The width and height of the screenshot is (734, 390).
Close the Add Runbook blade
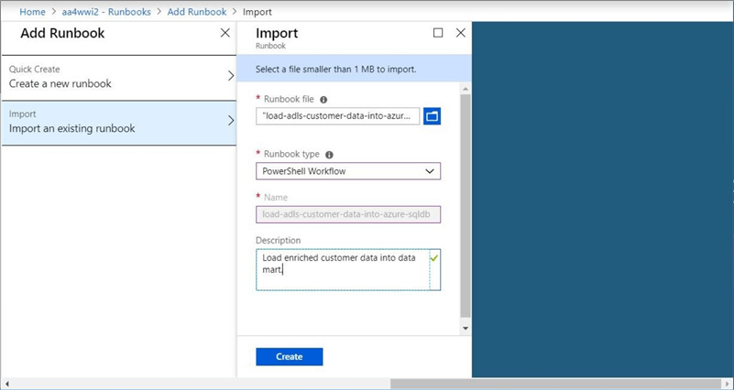coord(225,33)
